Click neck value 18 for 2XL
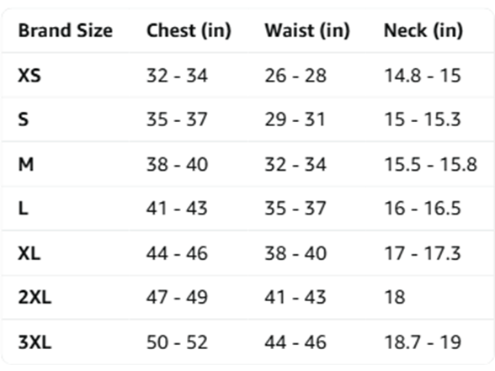Image resolution: width=495 pixels, height=371 pixels. tap(395, 297)
